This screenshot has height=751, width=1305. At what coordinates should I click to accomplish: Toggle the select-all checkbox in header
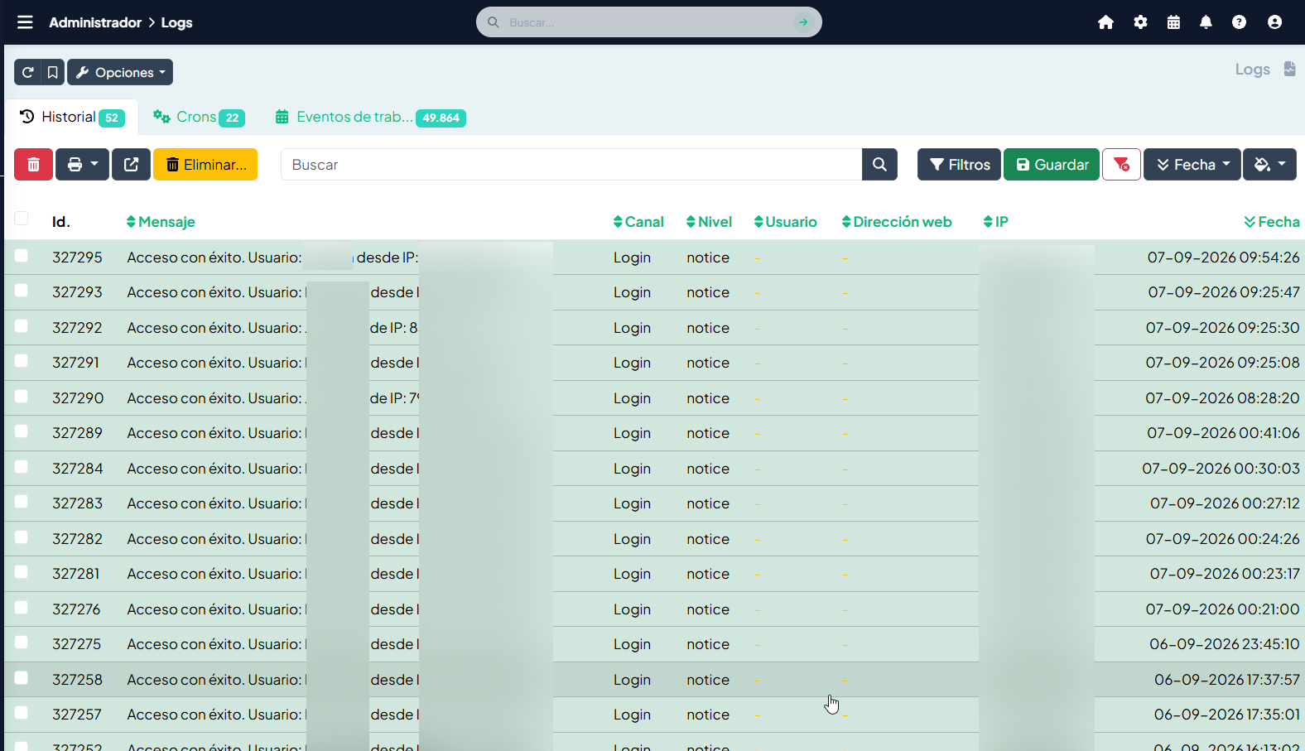22,218
